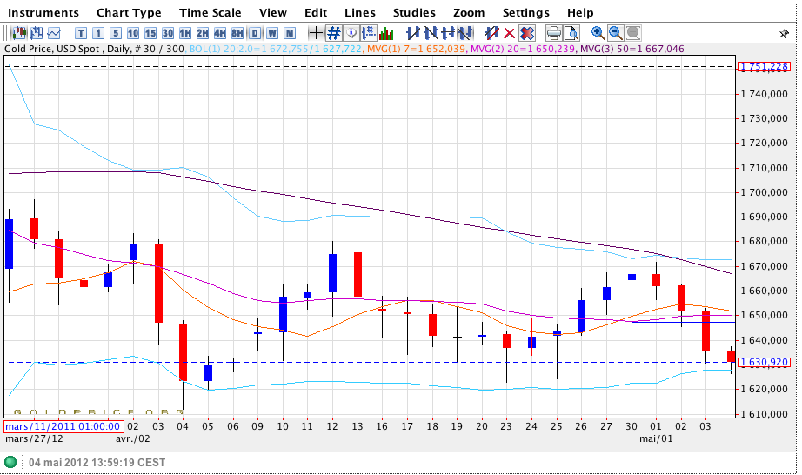The height and width of the screenshot is (475, 802).
Task: Open the Time Scale menu
Action: (210, 12)
